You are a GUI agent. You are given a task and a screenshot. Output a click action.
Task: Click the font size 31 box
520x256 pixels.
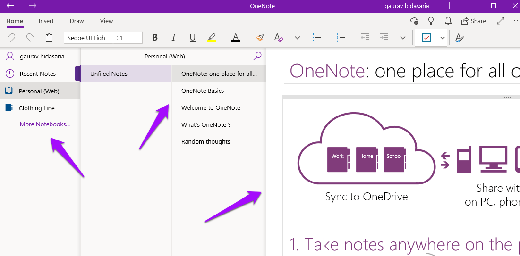point(128,38)
